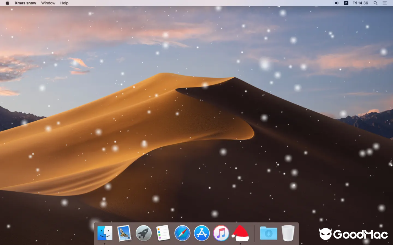The image size is (393, 245).
Task: Open the Window menu
Action: [x=48, y=3]
